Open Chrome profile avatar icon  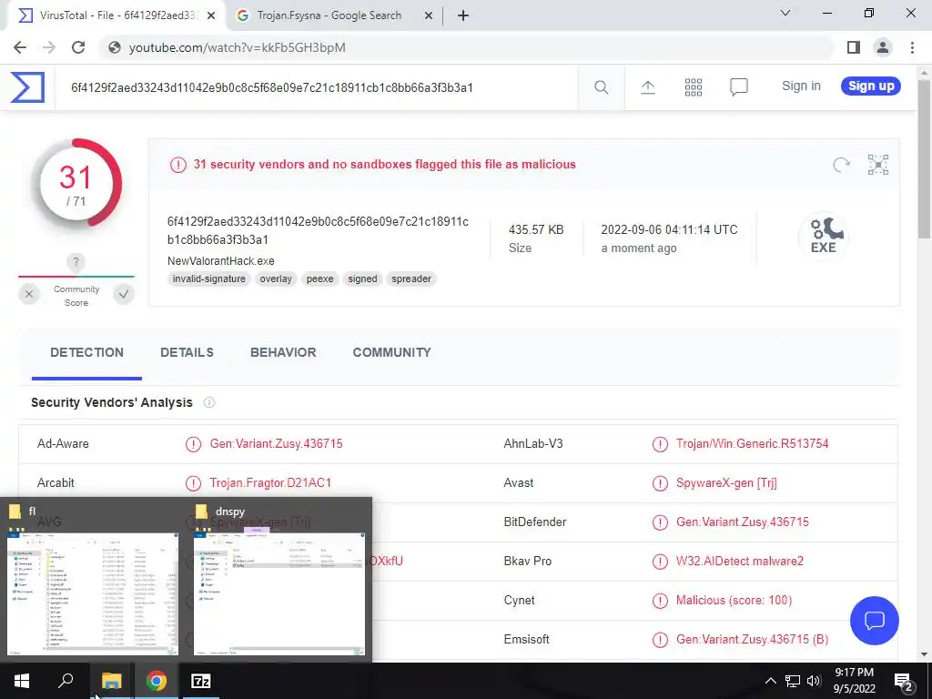point(883,47)
